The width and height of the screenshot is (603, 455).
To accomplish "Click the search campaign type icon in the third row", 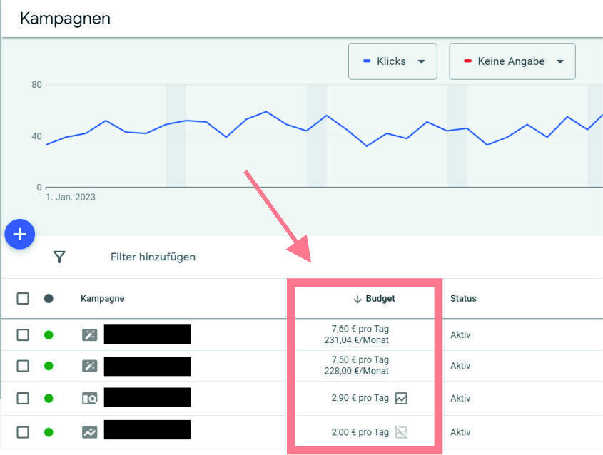I will point(89,397).
